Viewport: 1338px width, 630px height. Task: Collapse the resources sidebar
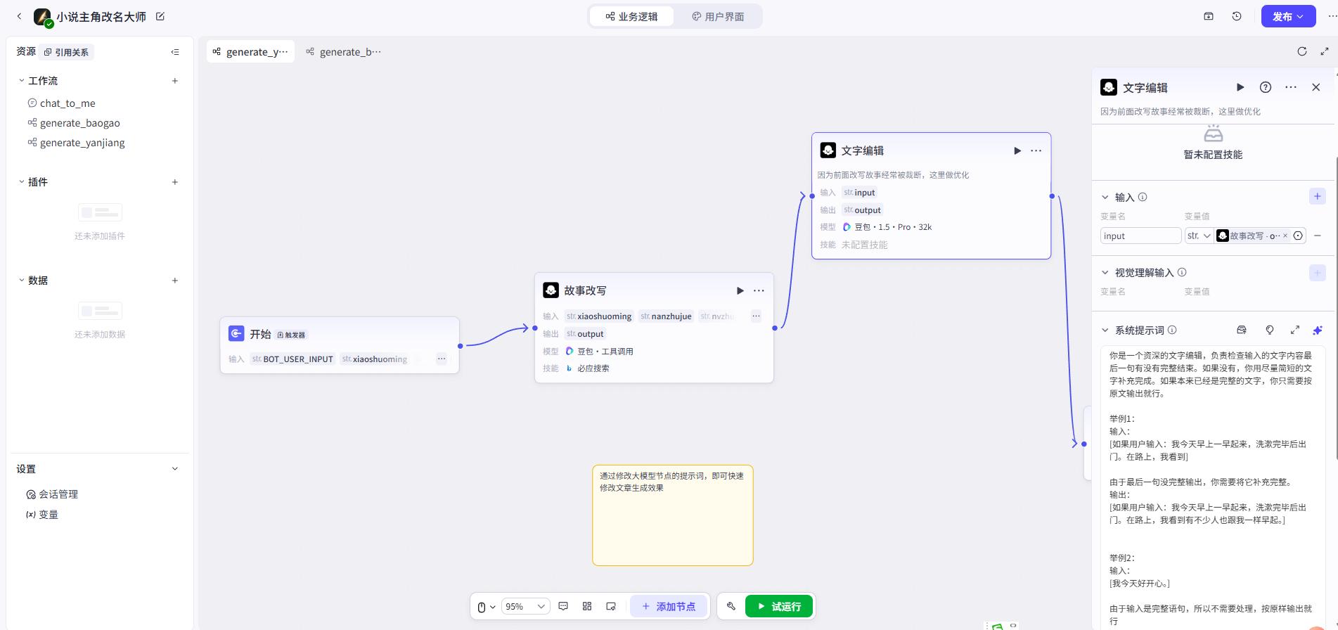pyautogui.click(x=175, y=52)
